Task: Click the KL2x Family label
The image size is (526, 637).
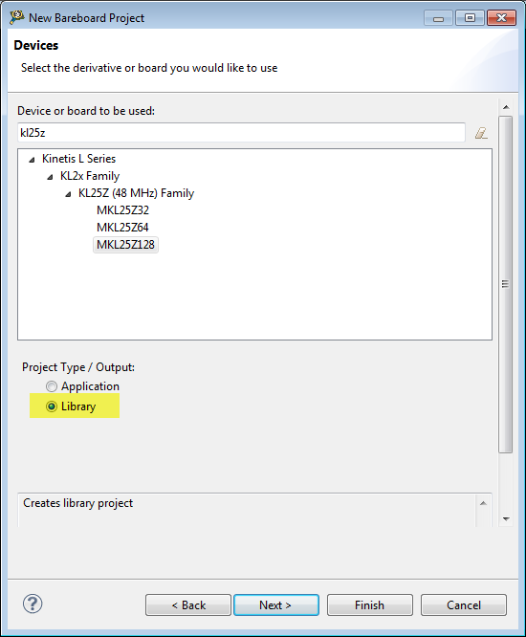Action: point(90,176)
